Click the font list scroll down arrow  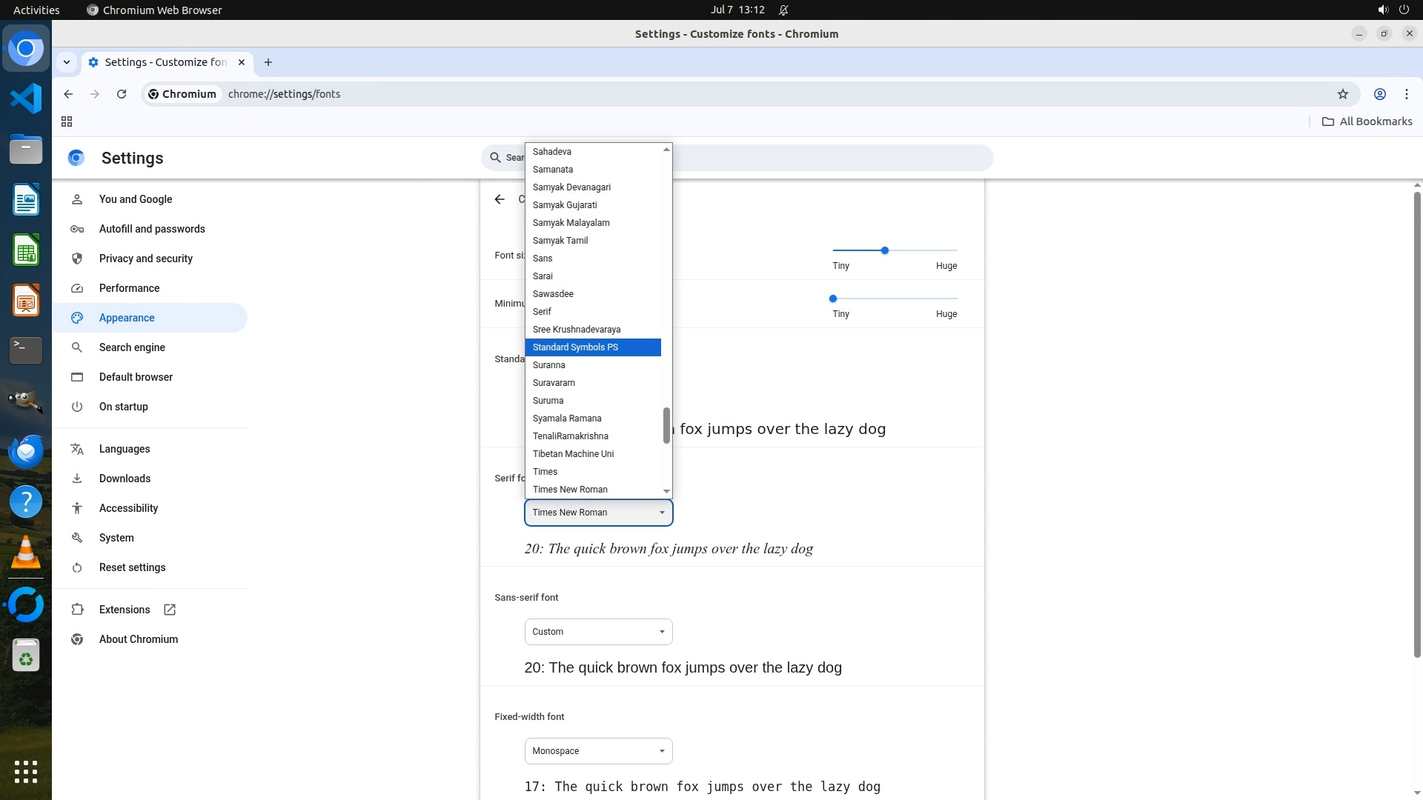click(x=666, y=491)
